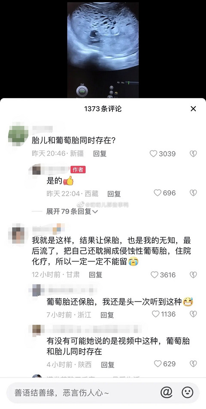206x409 pixels.
Task: Like the Gansu comment with 3616 likes
Action: click(154, 275)
